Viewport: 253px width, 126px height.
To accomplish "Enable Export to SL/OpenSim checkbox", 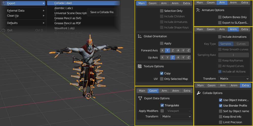I will point(220,23).
